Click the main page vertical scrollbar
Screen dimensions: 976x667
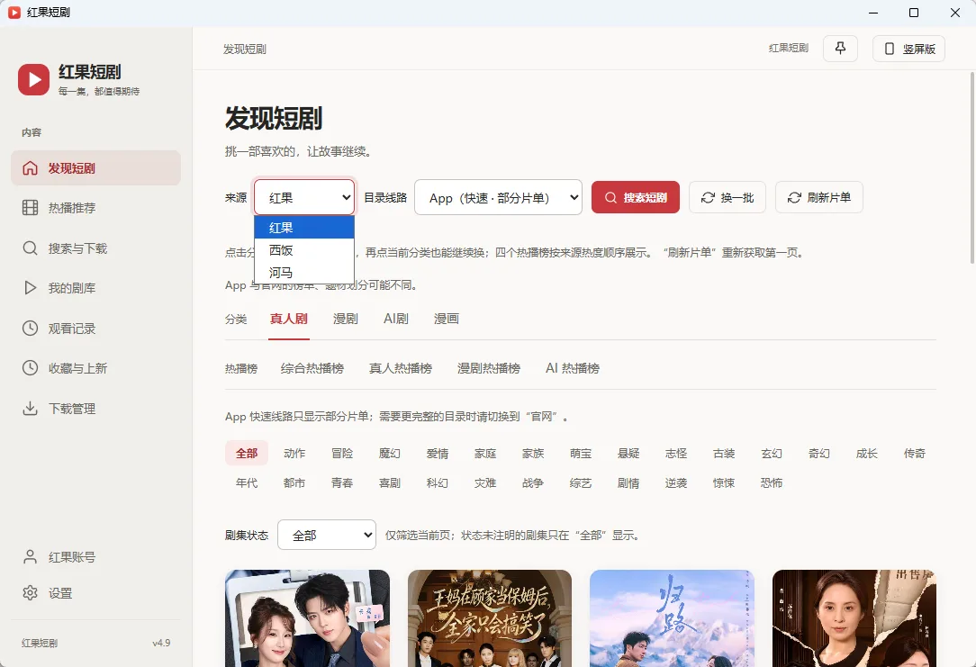[x=972, y=168]
